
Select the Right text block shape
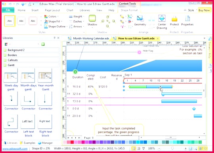click(46, 126)
